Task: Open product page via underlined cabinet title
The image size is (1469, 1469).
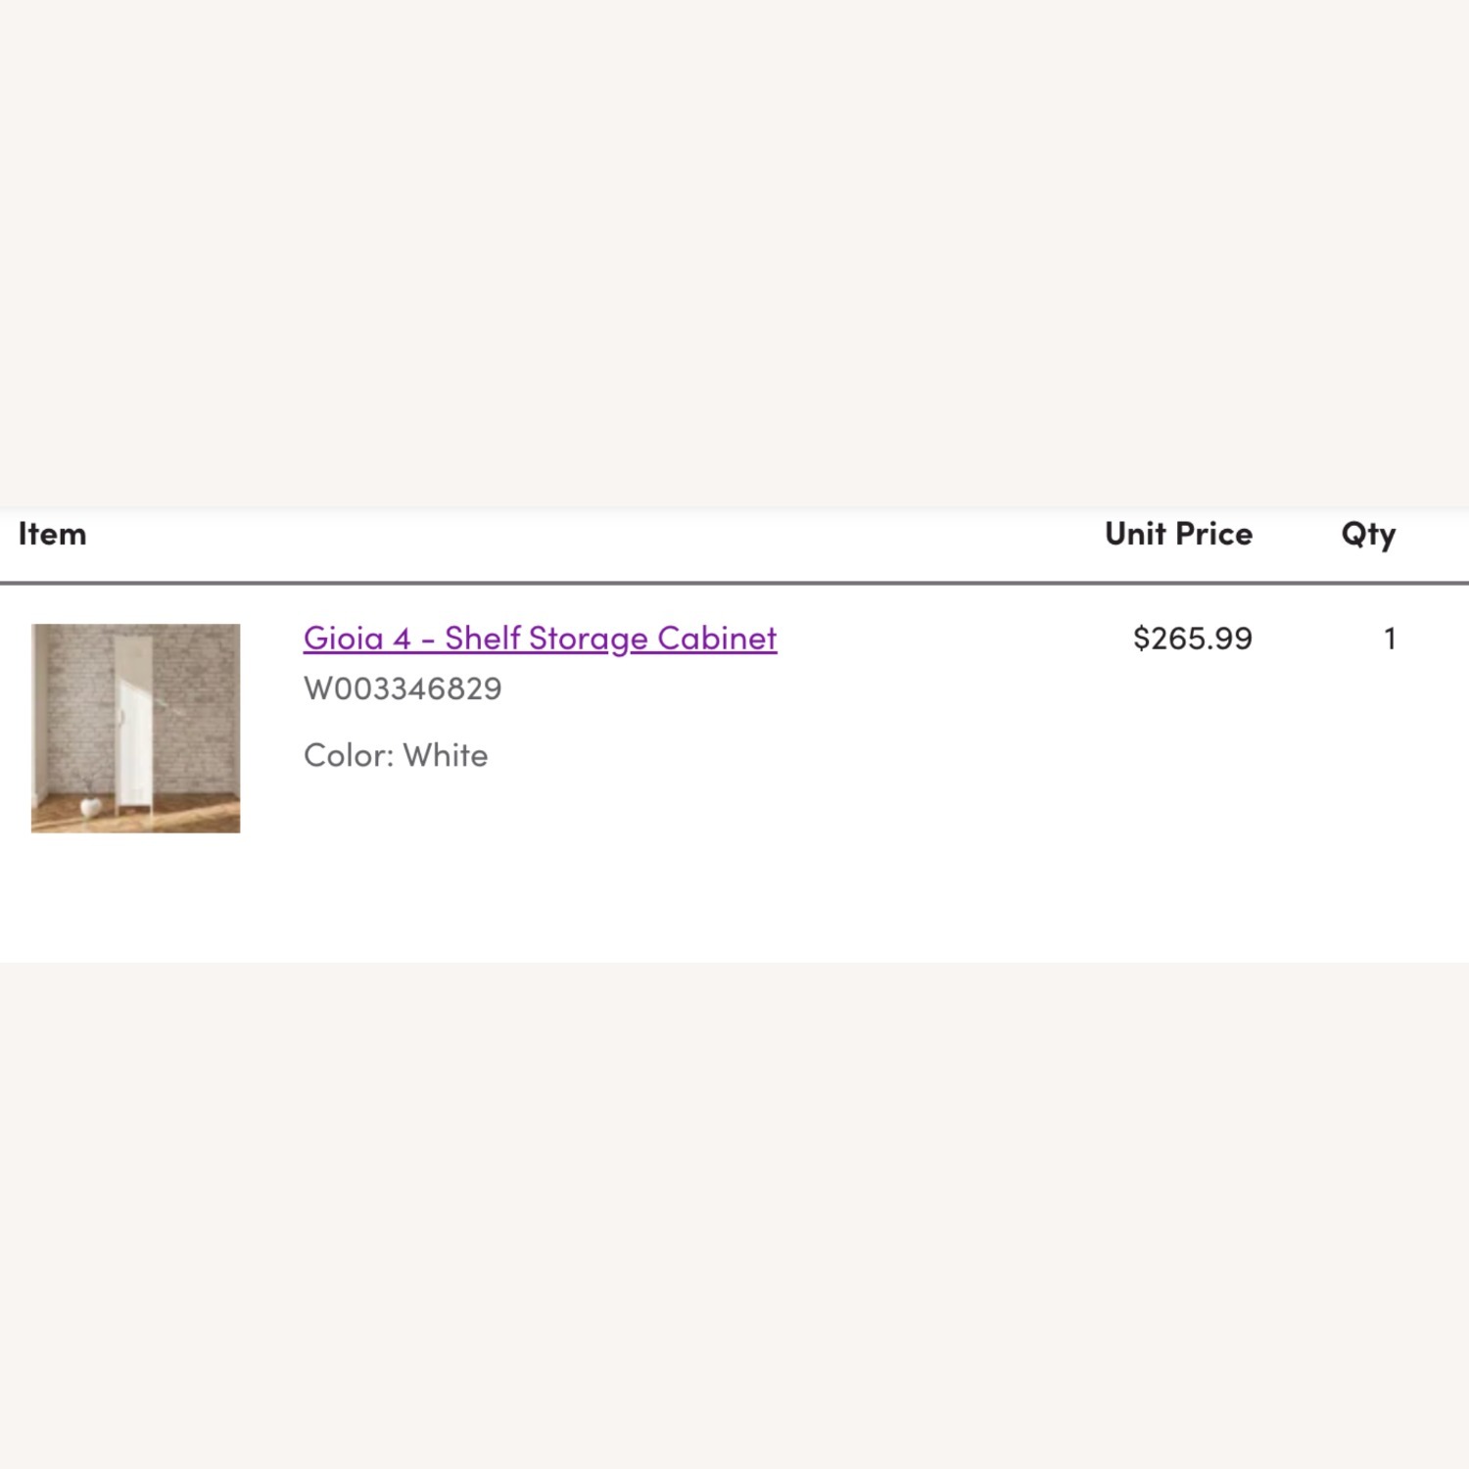Action: coord(539,638)
